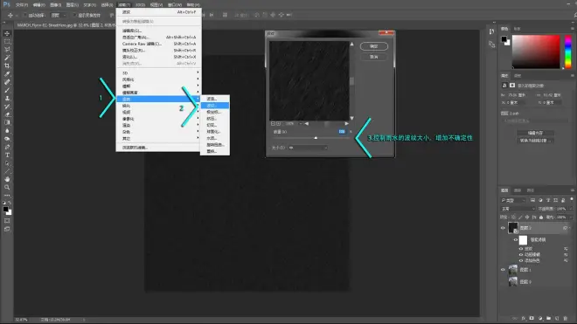Open the 3D submenu in Filter menu

pyautogui.click(x=158, y=72)
